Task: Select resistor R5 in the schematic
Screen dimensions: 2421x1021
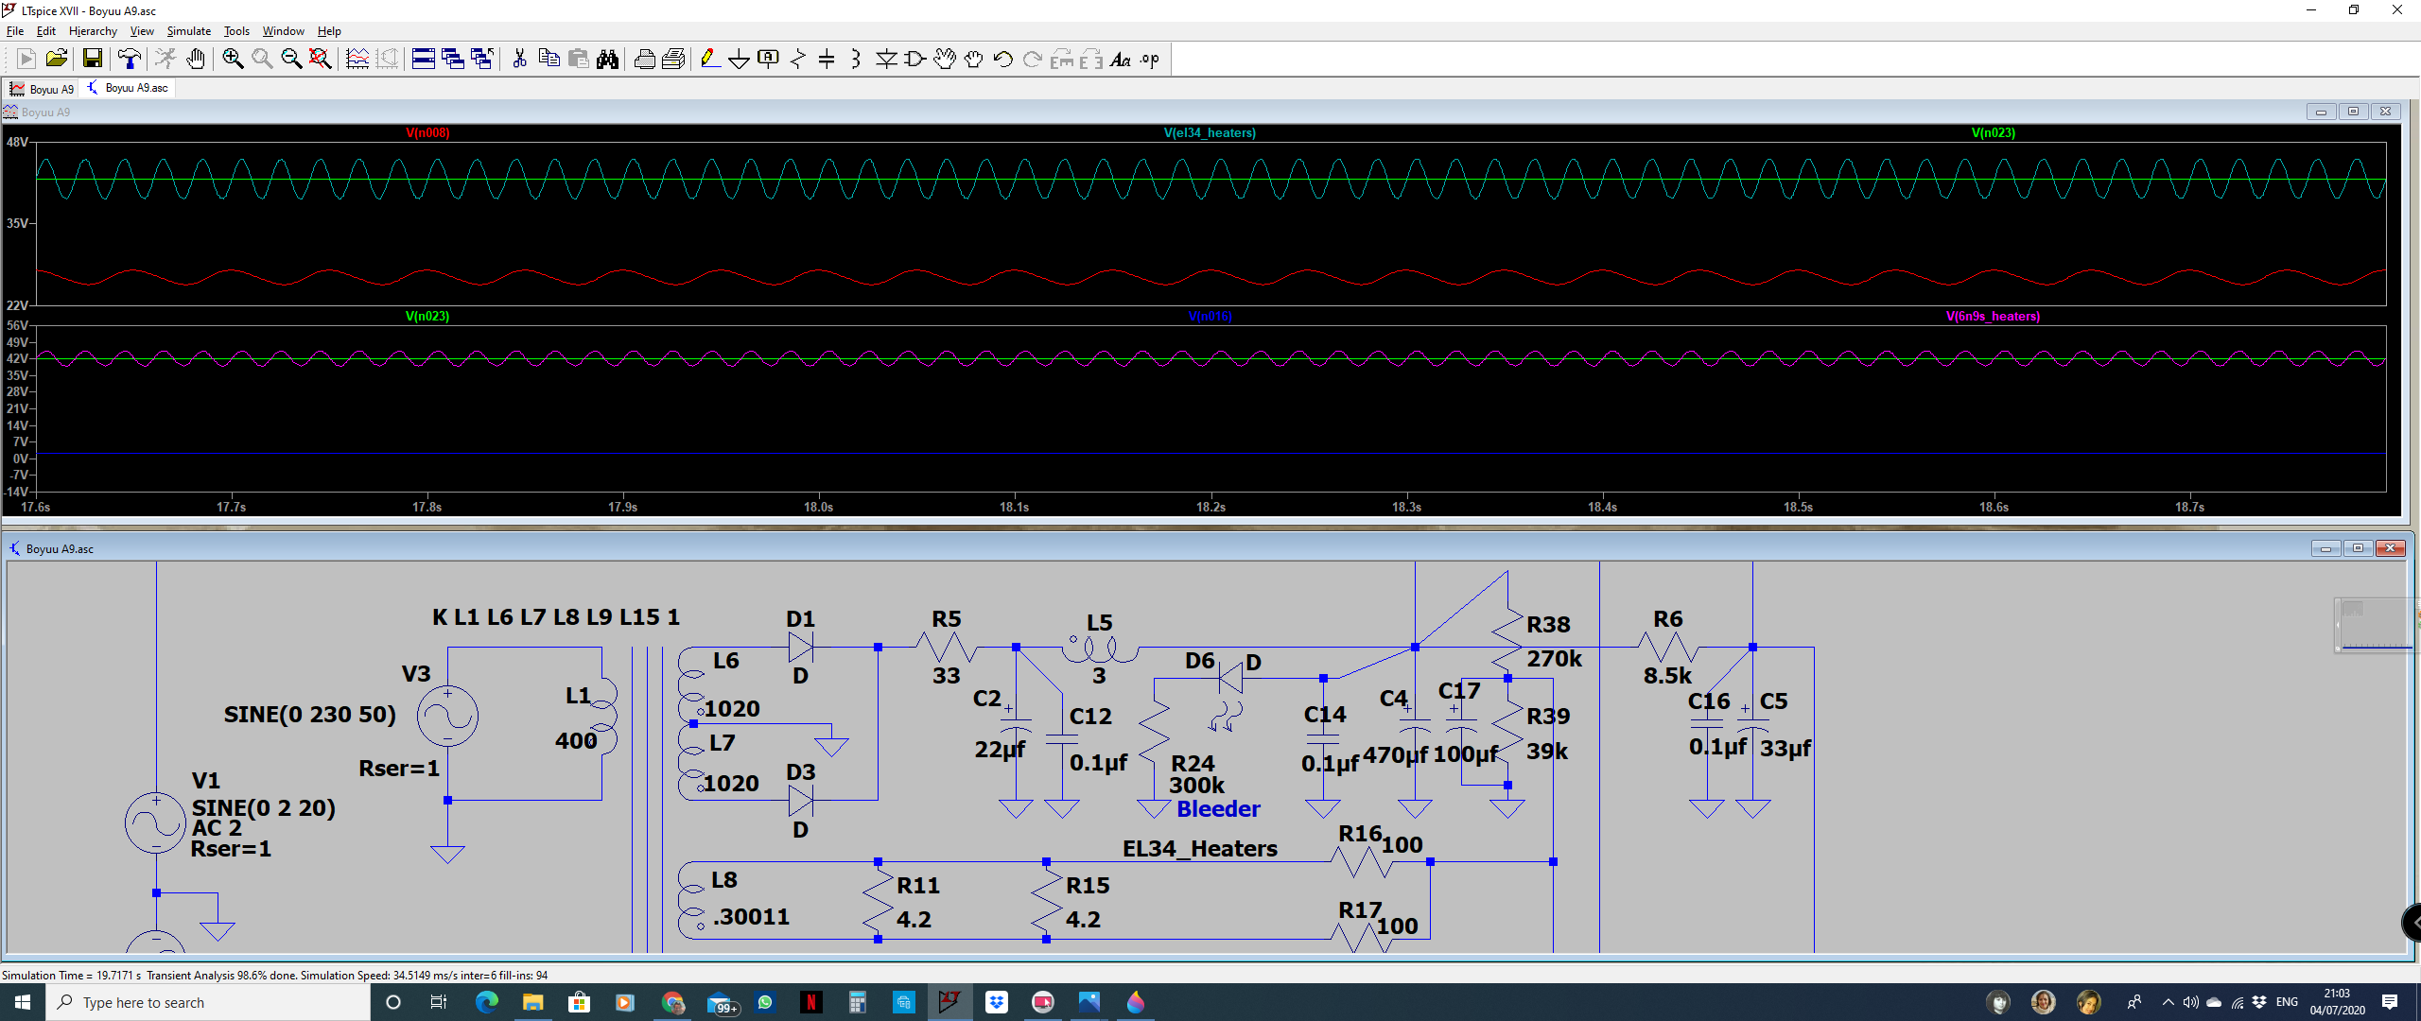Action: pos(946,648)
